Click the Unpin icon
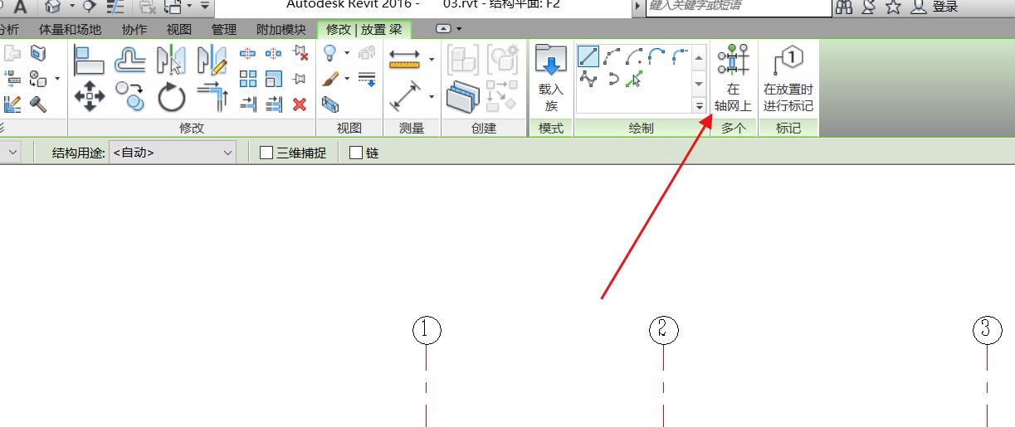Screen dimensions: 1015x427 point(300,54)
